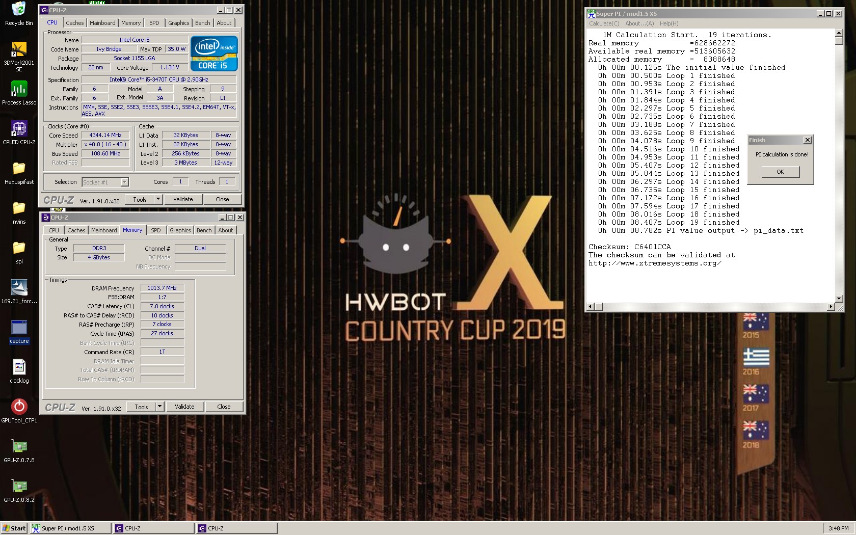Image resolution: width=856 pixels, height=535 pixels.
Task: Click the Core Speed 4344.14 MHz field
Action: coord(105,135)
